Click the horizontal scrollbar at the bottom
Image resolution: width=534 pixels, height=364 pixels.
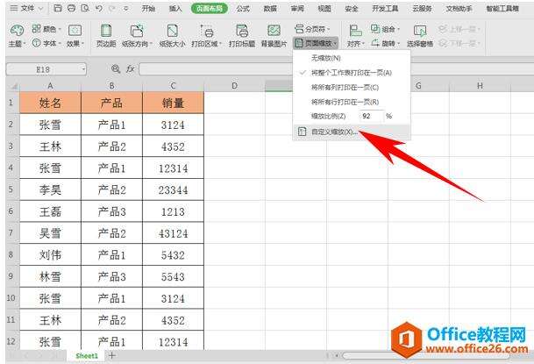tap(425, 356)
